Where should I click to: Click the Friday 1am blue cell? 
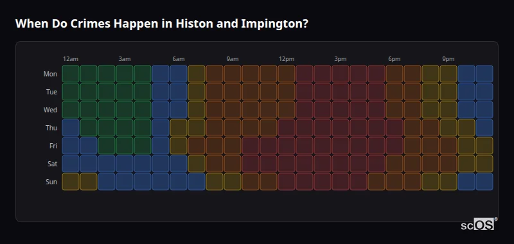[89, 146]
